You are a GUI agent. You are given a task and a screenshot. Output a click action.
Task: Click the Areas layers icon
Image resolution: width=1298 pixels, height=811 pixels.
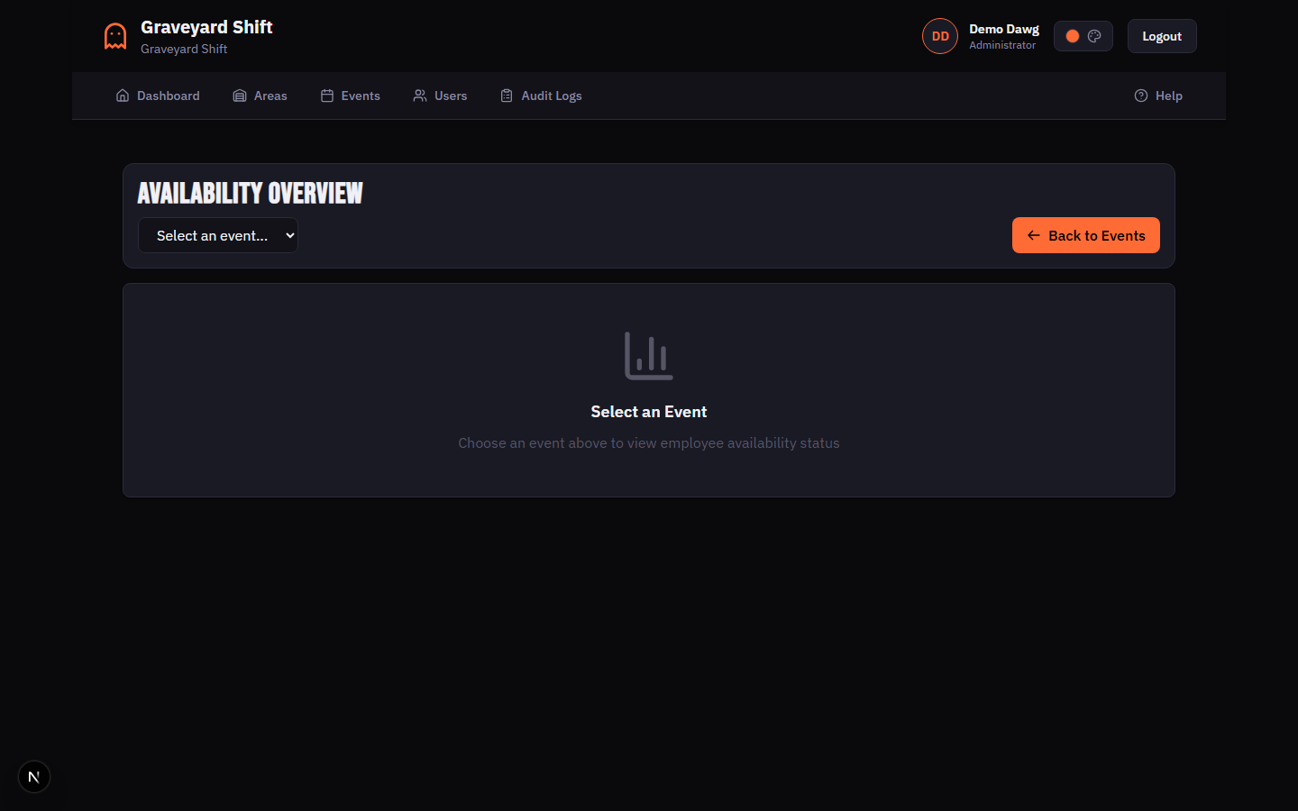(239, 95)
